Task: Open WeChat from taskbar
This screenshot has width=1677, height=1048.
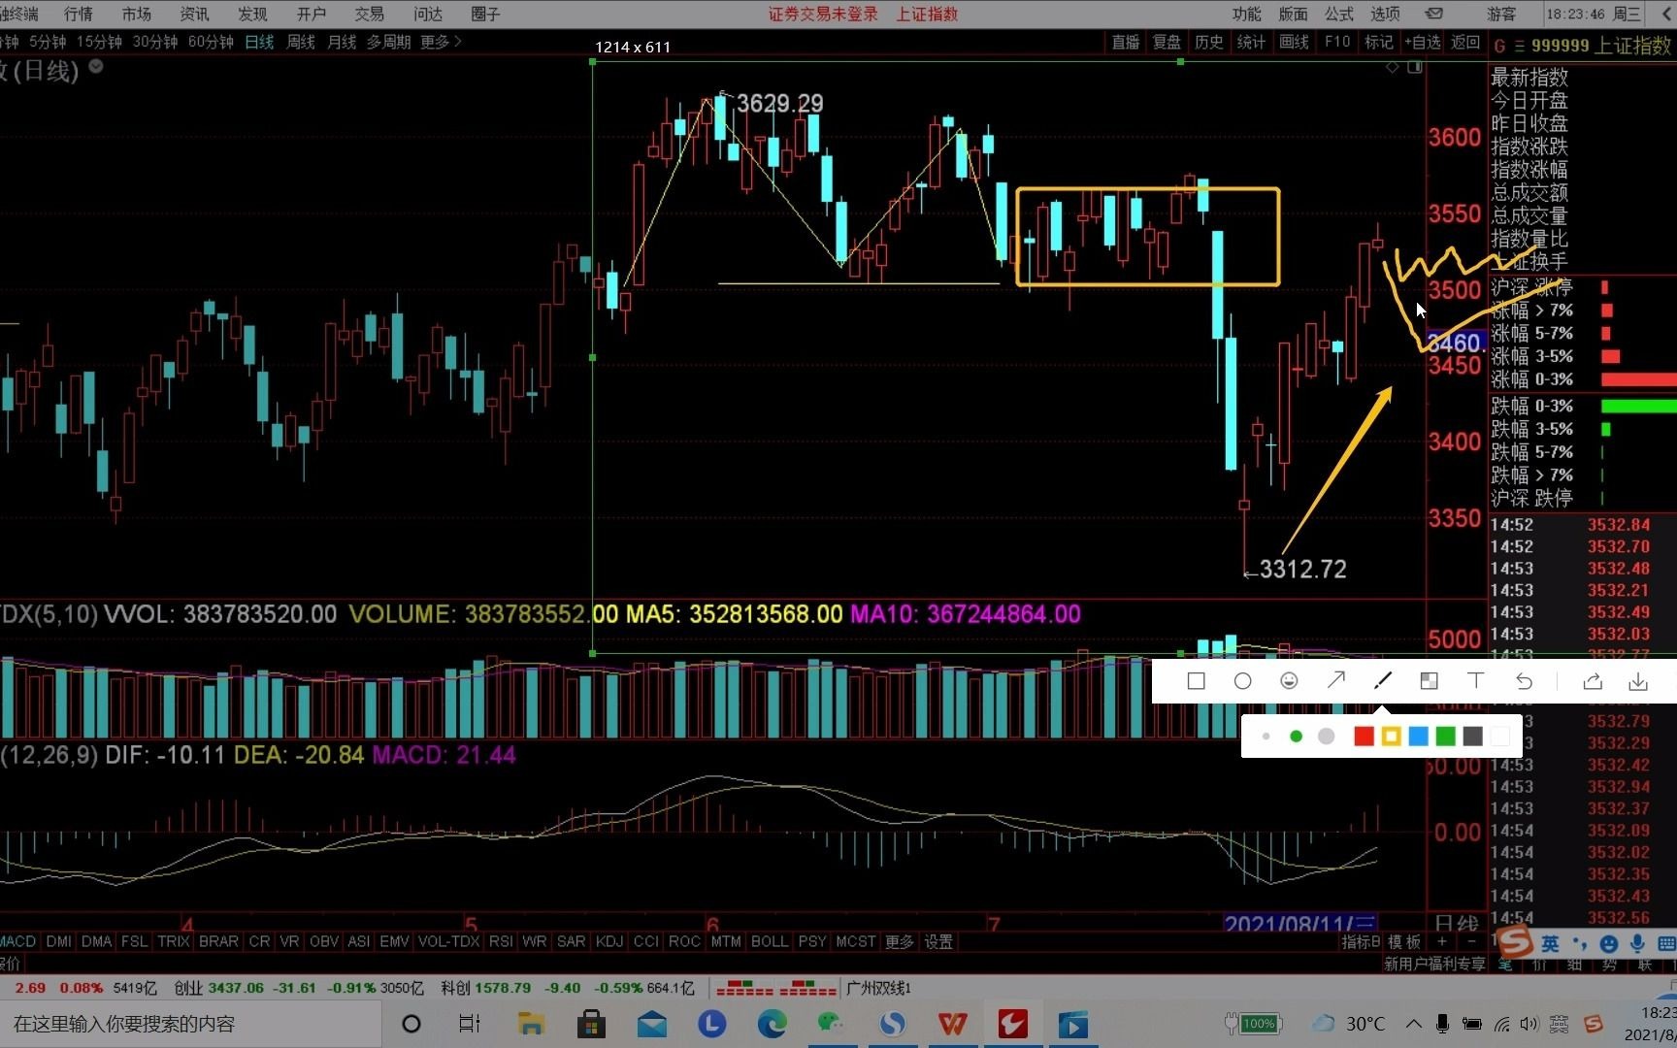Action: point(832,1024)
